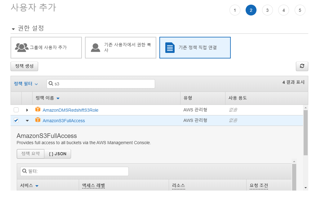
Task: Click the 사용자 추가 page title
Action: pyautogui.click(x=33, y=7)
